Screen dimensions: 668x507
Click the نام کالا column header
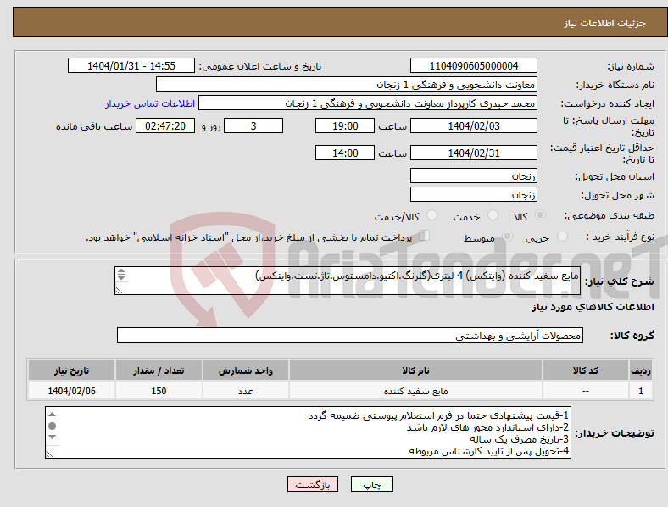pyautogui.click(x=415, y=370)
